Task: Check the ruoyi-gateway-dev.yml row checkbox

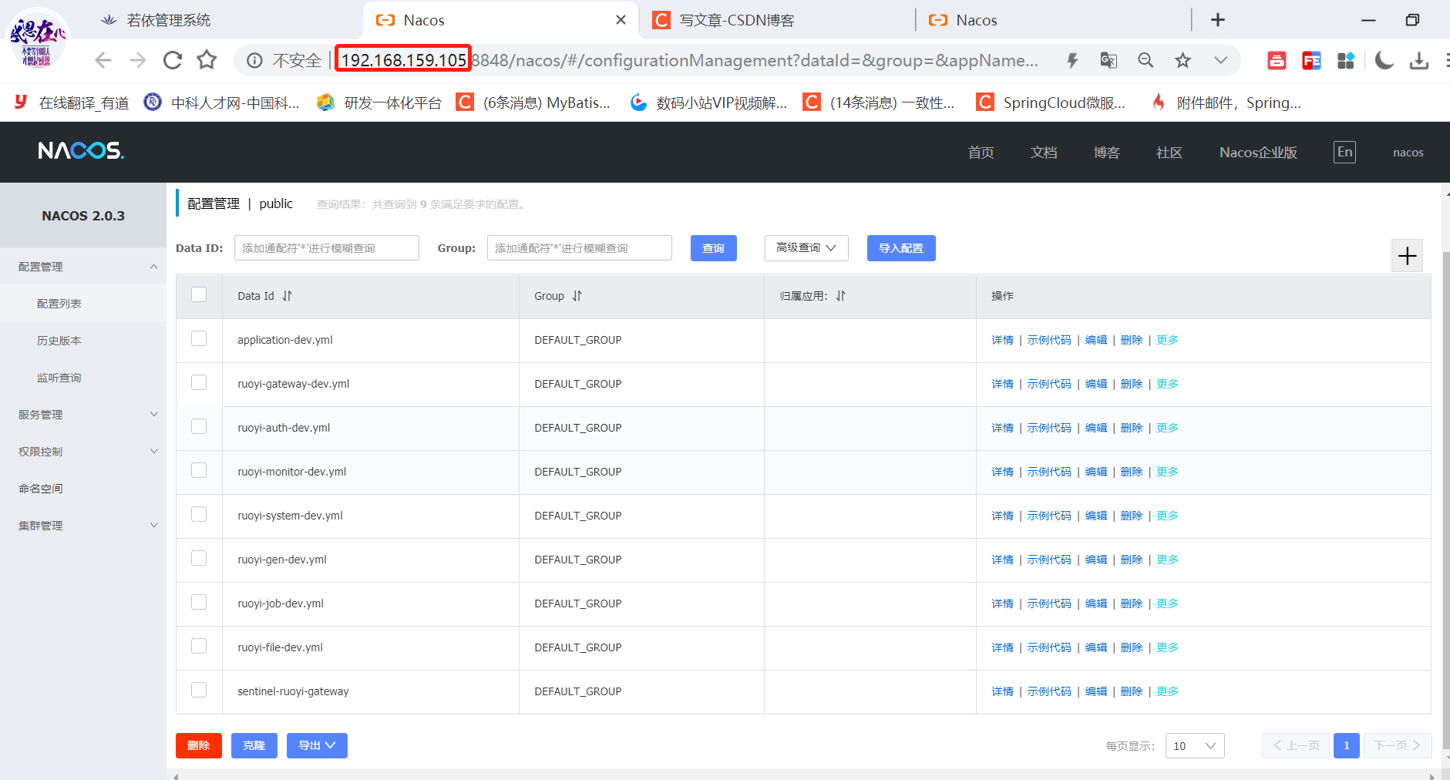Action: click(199, 382)
